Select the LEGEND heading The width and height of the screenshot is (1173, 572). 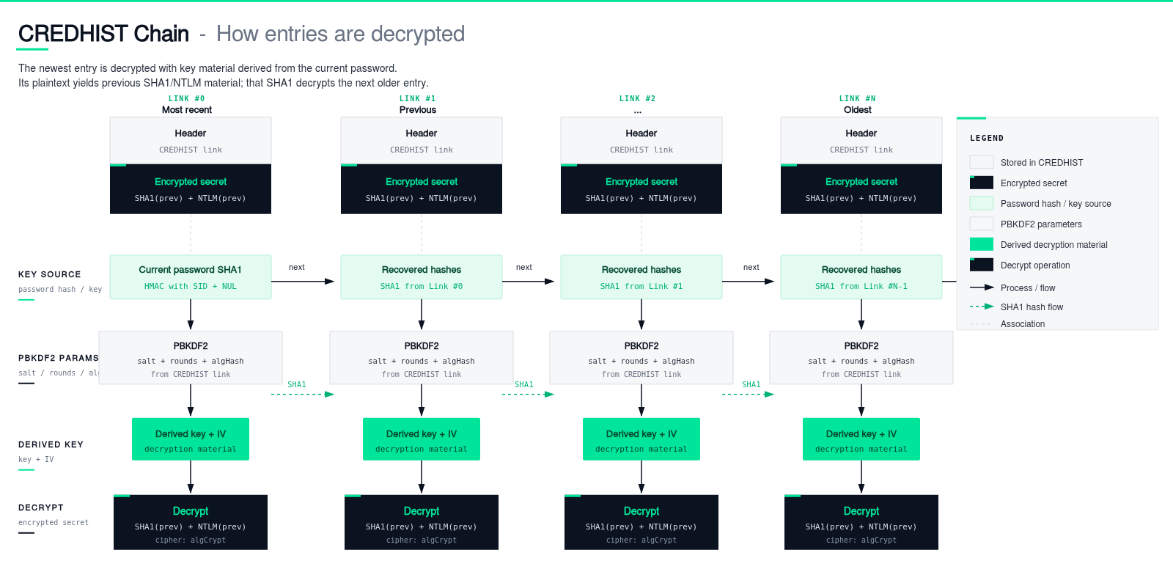click(x=987, y=138)
